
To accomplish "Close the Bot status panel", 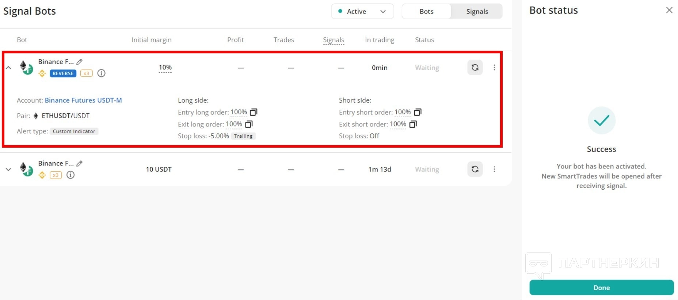I will pyautogui.click(x=669, y=10).
